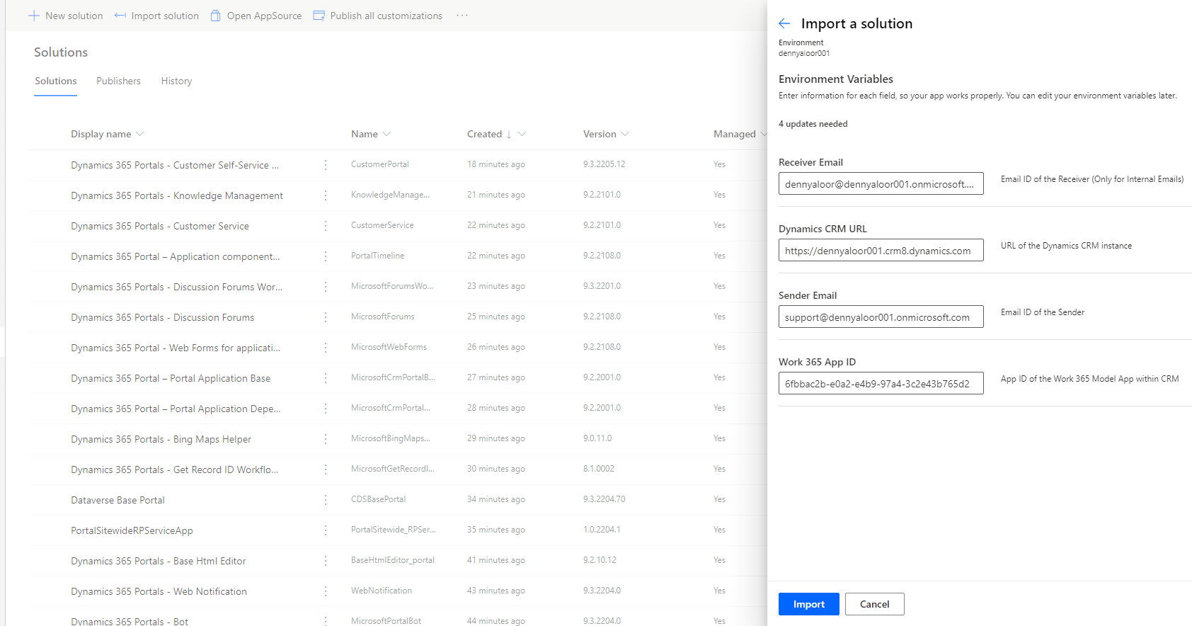Expand the Display name column dropdown
The height and width of the screenshot is (626, 1192).
(x=140, y=134)
